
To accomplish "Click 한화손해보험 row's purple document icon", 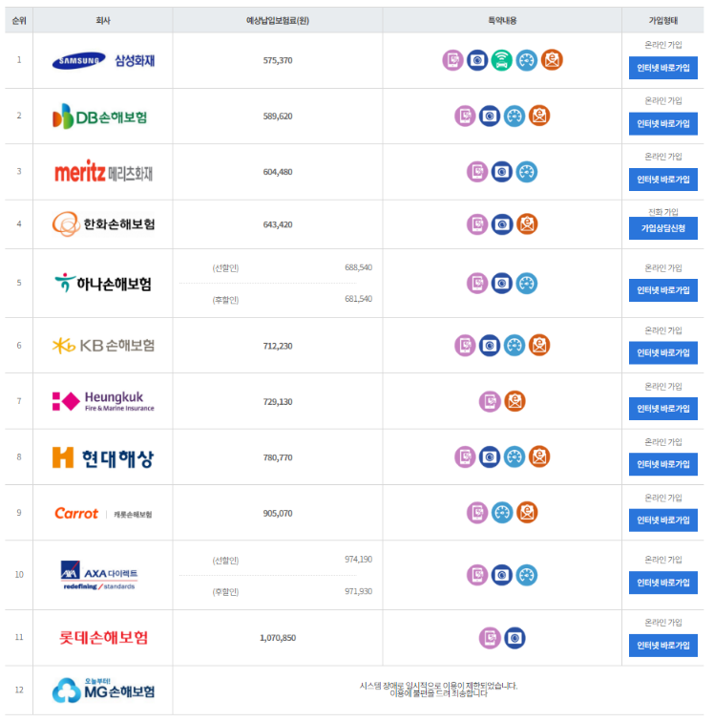I will click(x=477, y=224).
